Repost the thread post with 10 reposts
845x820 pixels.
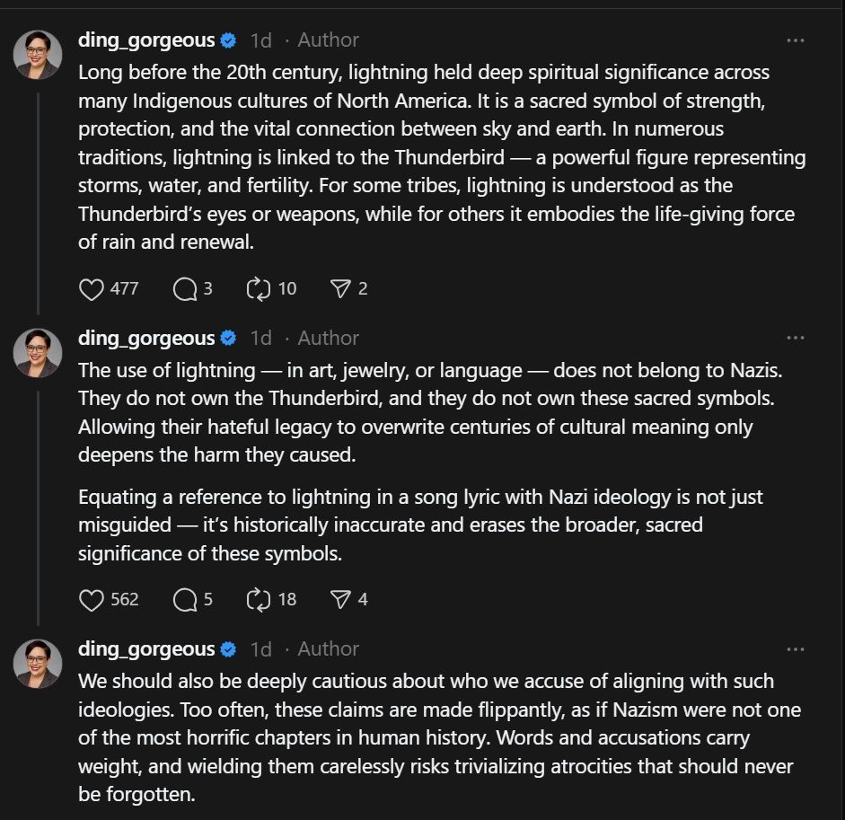click(x=259, y=288)
